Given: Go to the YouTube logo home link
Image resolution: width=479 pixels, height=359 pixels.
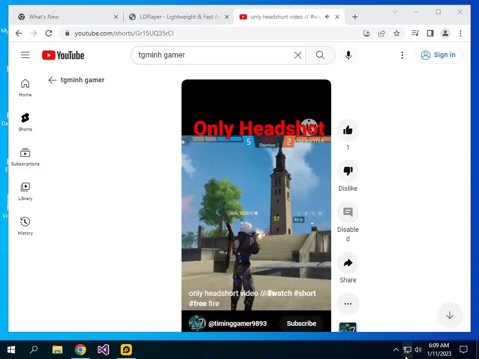Looking at the screenshot, I should click(x=63, y=55).
